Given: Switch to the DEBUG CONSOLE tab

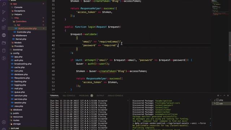Looking at the screenshot, I should point(115,95).
